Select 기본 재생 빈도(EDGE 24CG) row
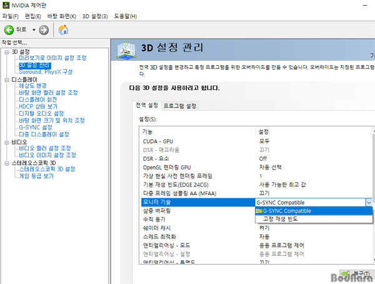Screen dimensions: 375x284 pos(256,185)
